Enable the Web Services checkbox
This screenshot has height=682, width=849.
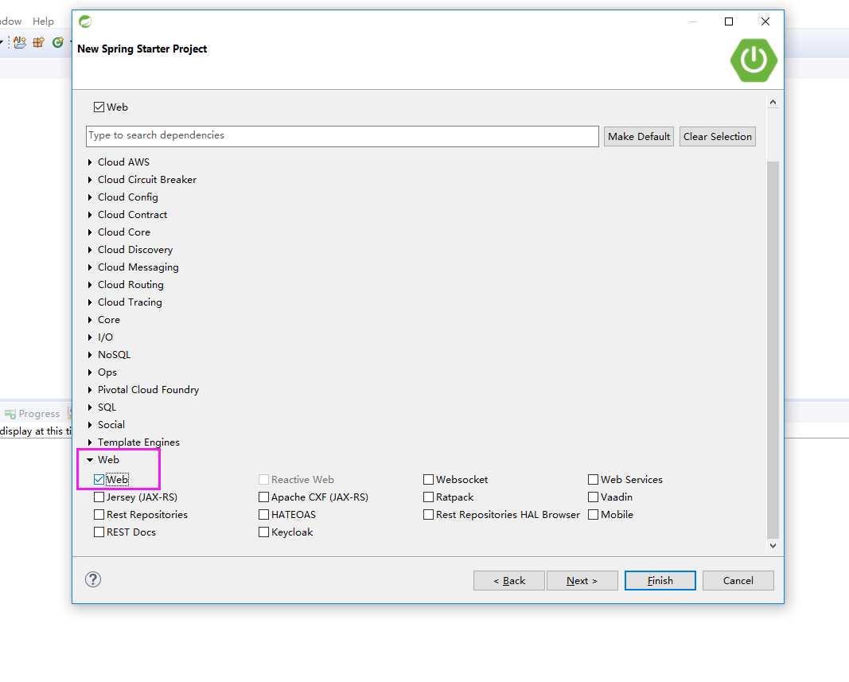593,479
